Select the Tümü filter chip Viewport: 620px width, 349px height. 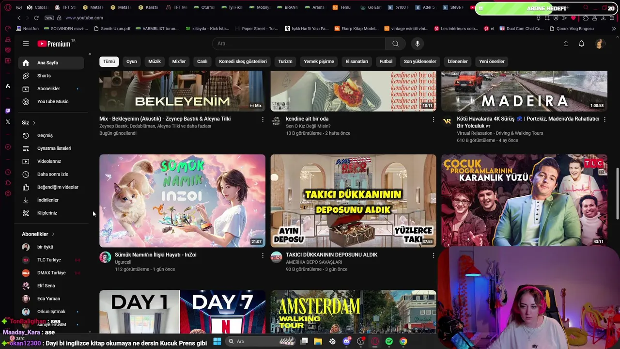[109, 62]
